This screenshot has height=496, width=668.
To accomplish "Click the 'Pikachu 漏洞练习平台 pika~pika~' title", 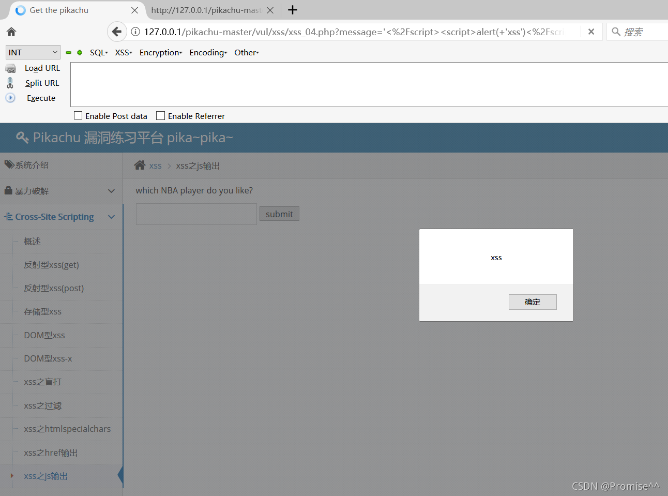I will click(133, 138).
